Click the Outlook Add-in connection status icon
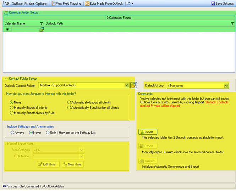 click(5, 186)
